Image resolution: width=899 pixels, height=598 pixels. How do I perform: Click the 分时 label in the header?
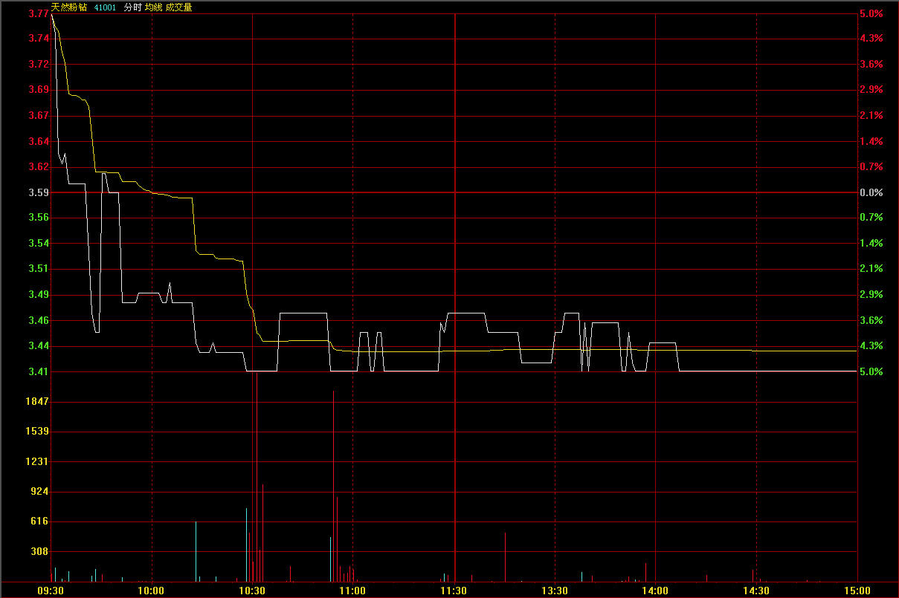click(132, 7)
